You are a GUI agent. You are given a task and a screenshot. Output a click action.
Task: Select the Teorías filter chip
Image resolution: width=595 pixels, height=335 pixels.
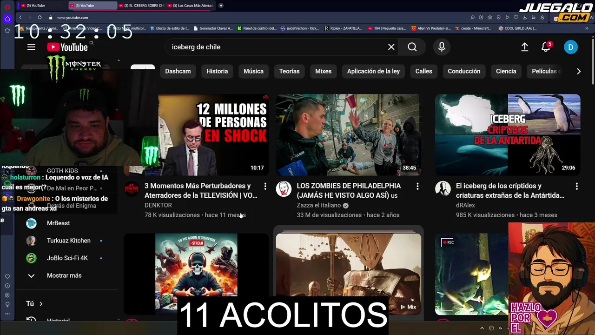point(289,71)
